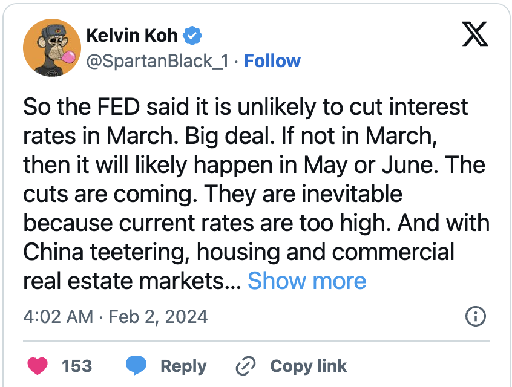Click the tweet's opening line about the FED

(245, 107)
